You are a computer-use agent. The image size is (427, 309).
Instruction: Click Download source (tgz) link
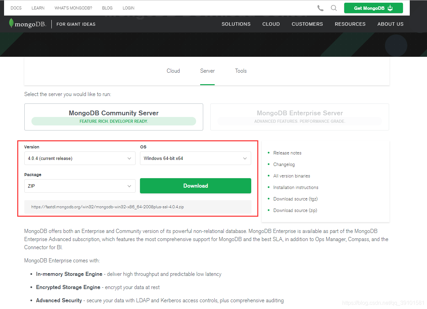[295, 199]
